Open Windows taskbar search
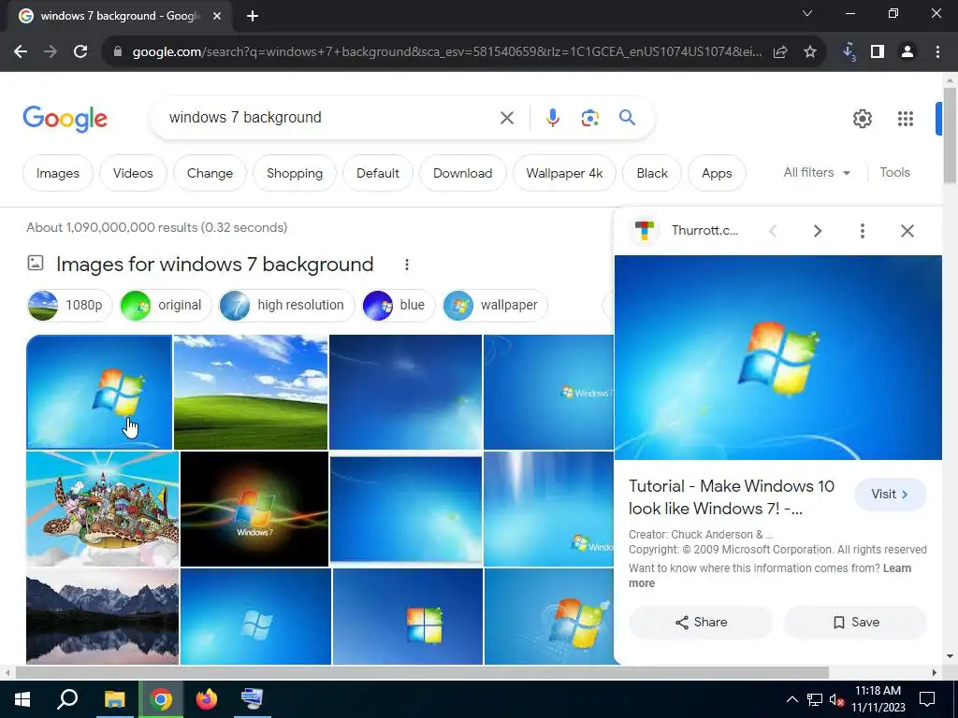The height and width of the screenshot is (718, 958). (67, 699)
